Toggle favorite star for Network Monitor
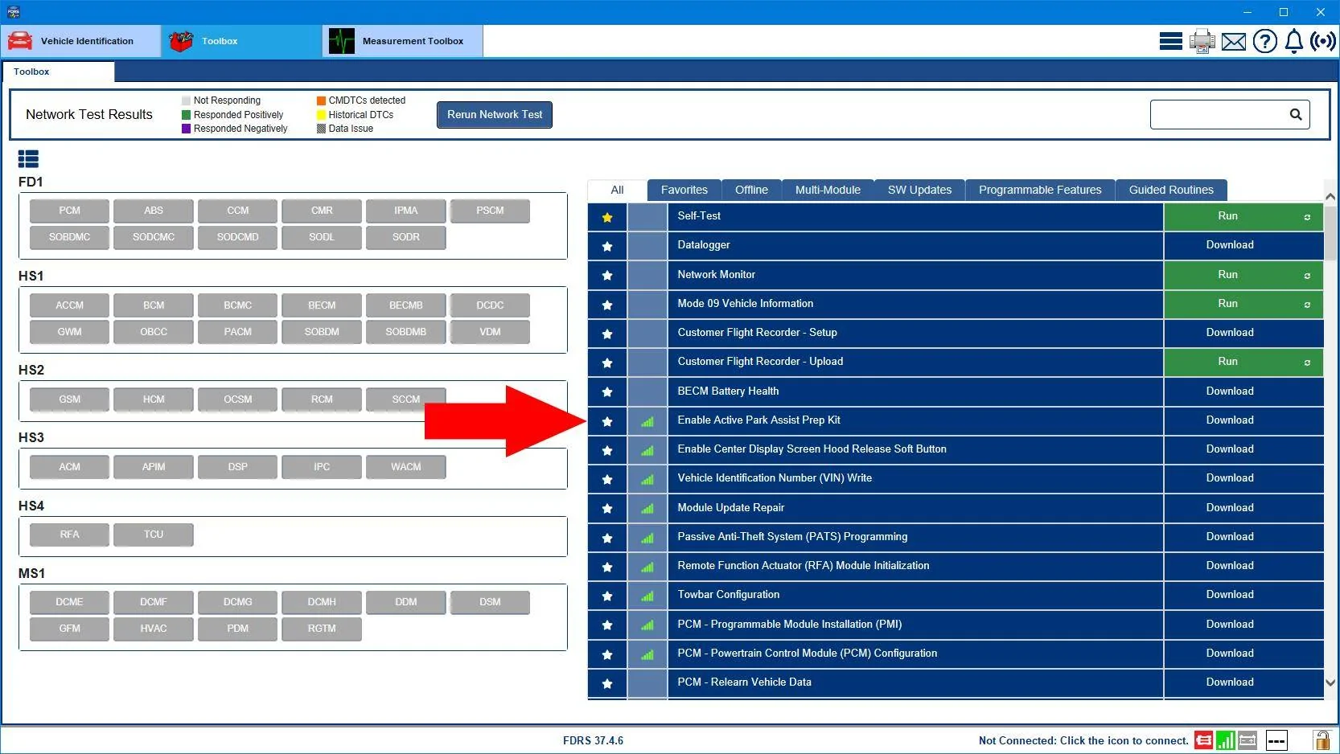Viewport: 1340px width, 754px height. (x=607, y=275)
